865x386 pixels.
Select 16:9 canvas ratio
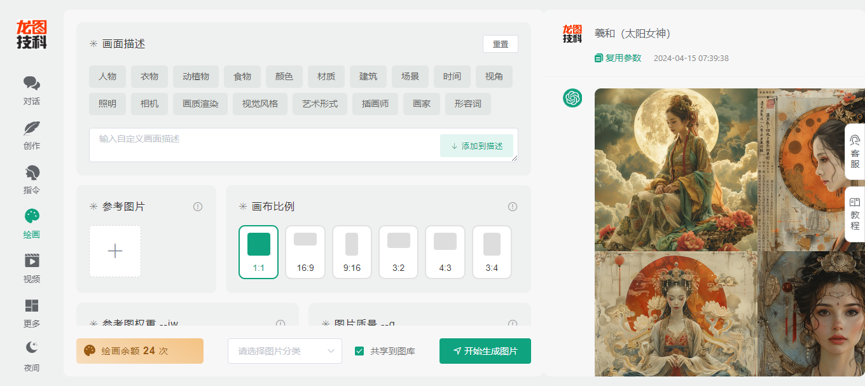pyautogui.click(x=305, y=252)
